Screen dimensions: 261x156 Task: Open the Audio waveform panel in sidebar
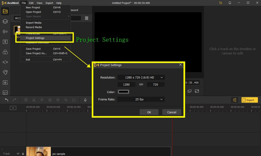point(5,32)
